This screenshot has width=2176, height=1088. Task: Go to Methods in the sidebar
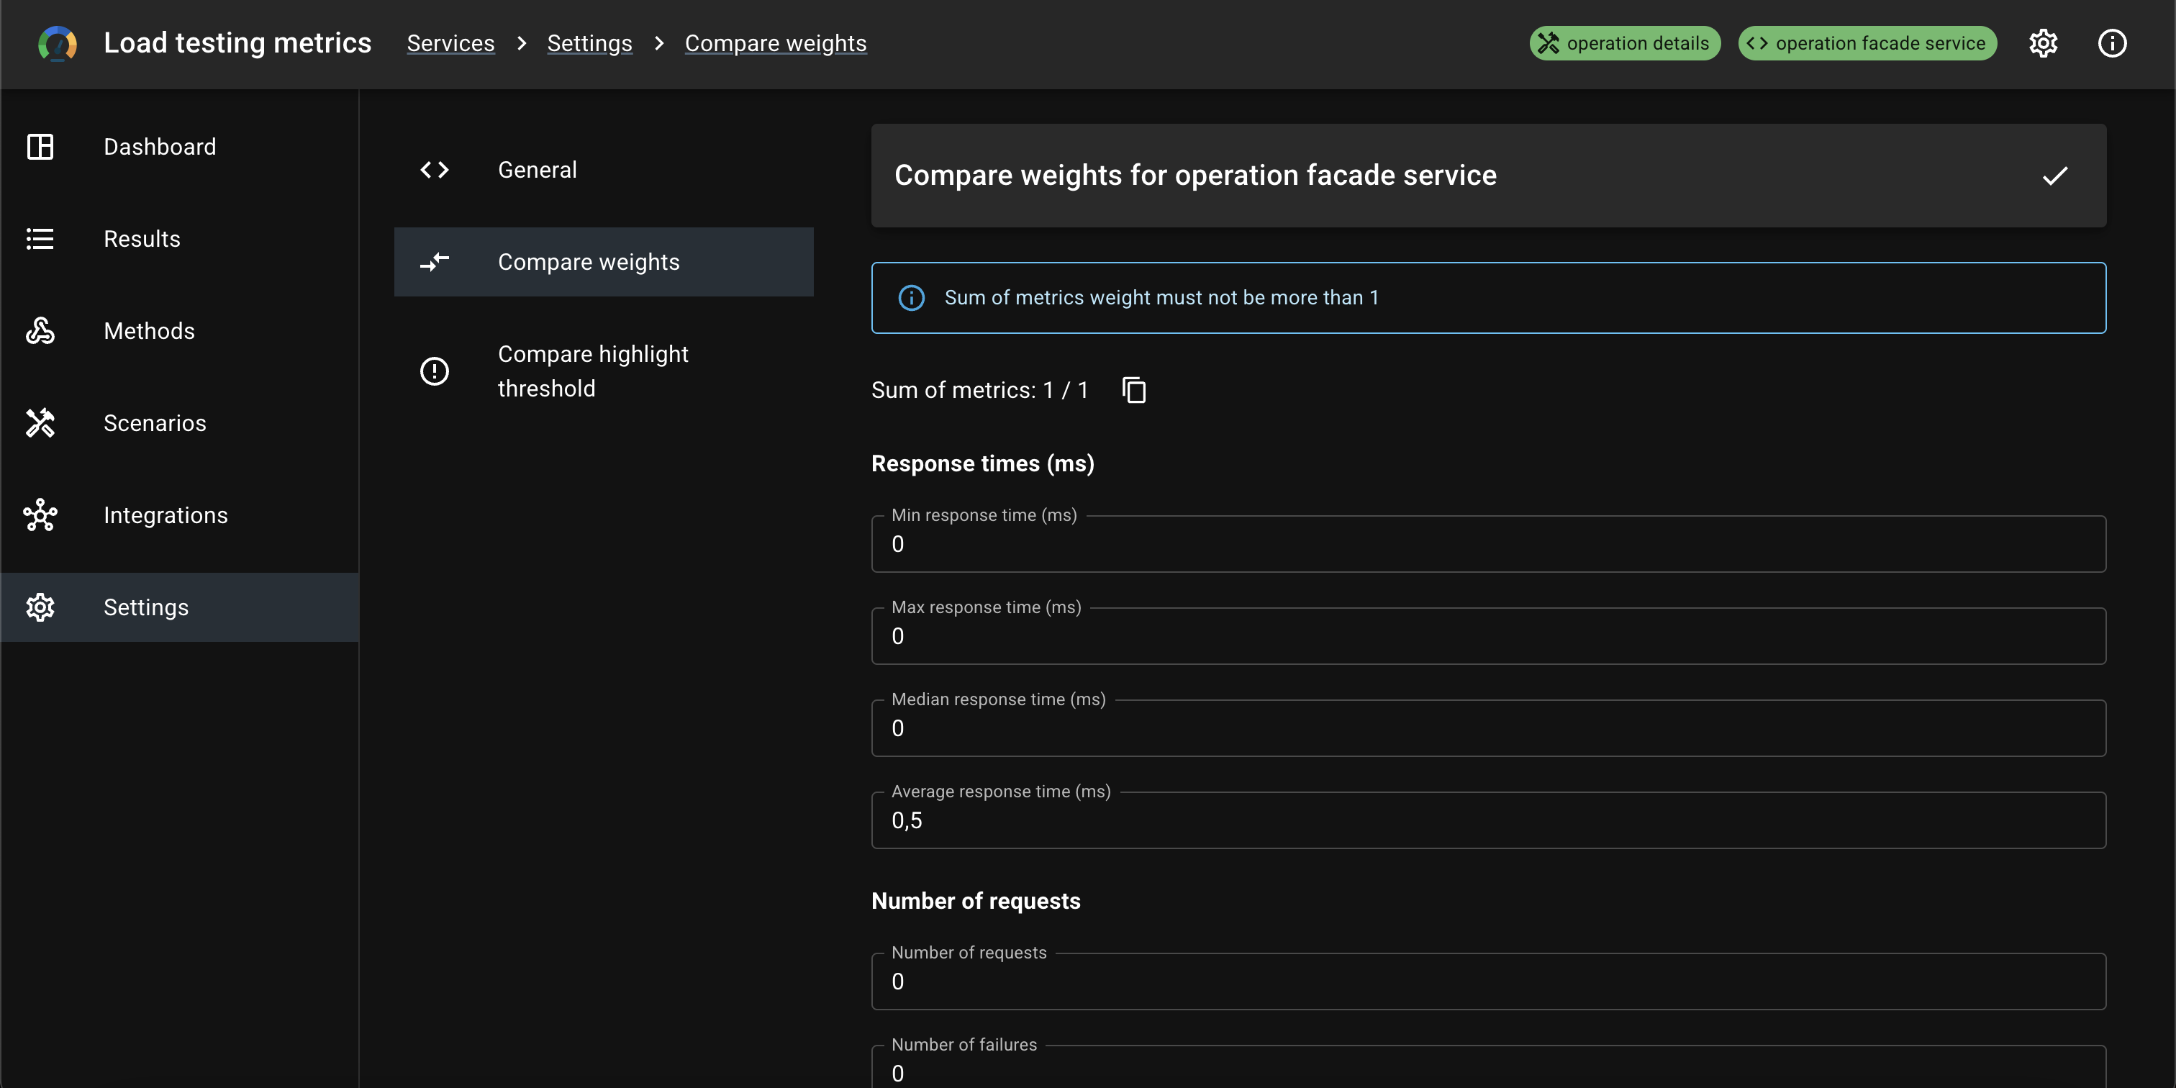pyautogui.click(x=180, y=330)
